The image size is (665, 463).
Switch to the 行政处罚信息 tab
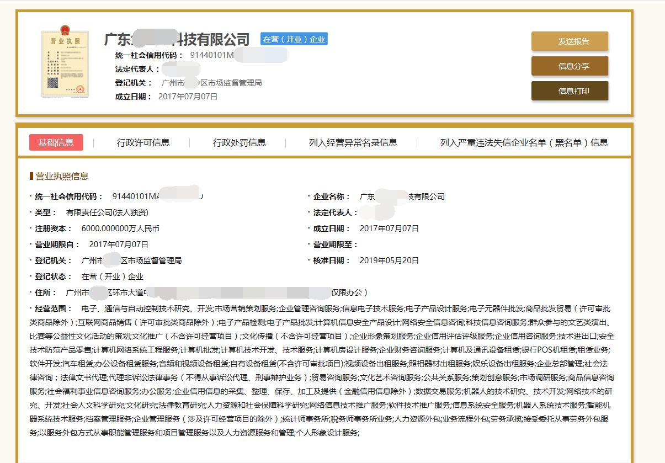240,142
